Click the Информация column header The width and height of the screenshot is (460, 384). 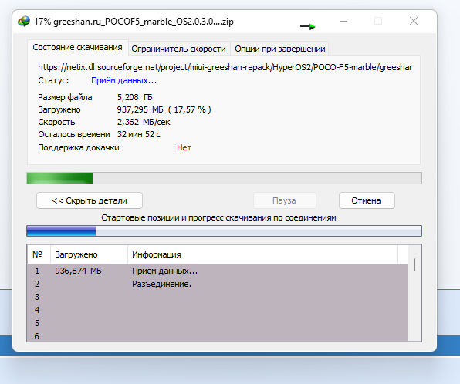[x=262, y=254]
